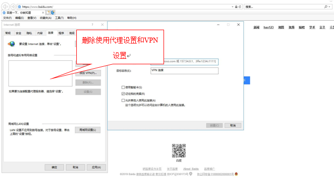This screenshot has width=334, height=178.
Task: Open the address bar dropdown arrow
Action: click(x=232, y=7)
